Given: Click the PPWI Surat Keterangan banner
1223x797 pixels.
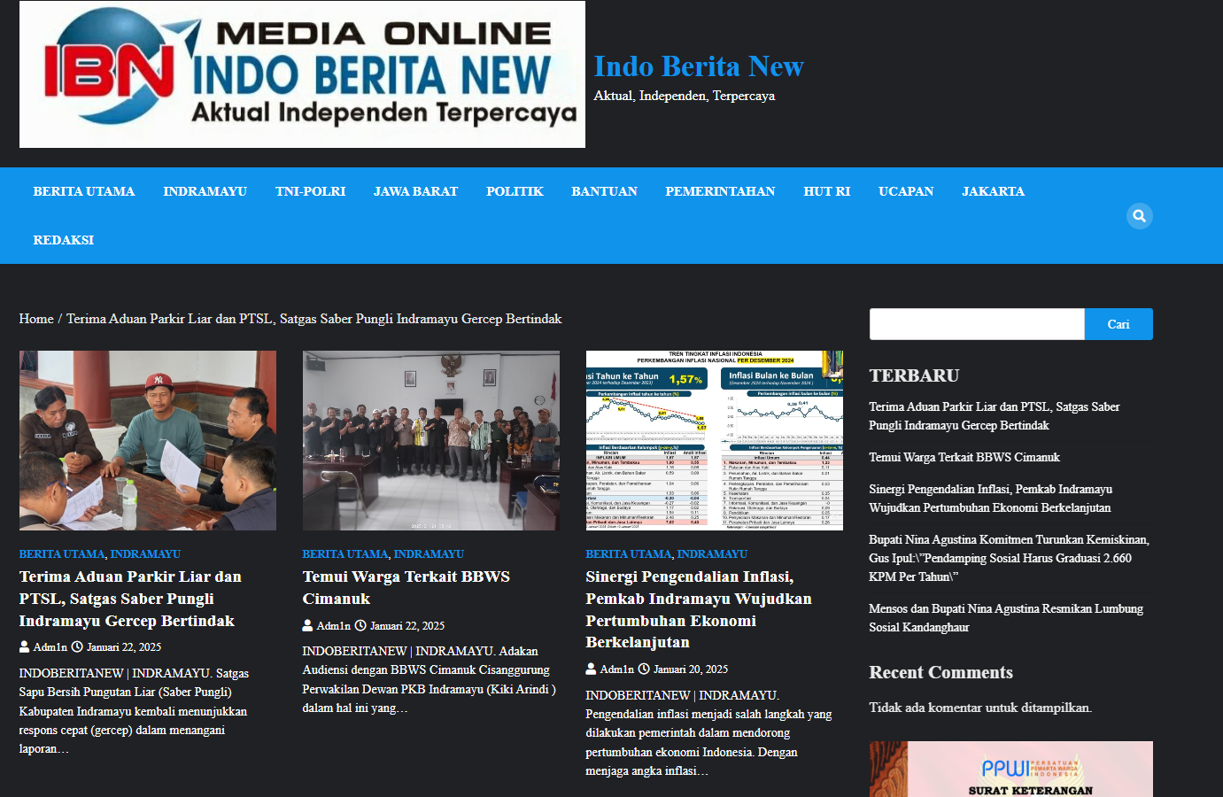Looking at the screenshot, I should [x=1010, y=769].
